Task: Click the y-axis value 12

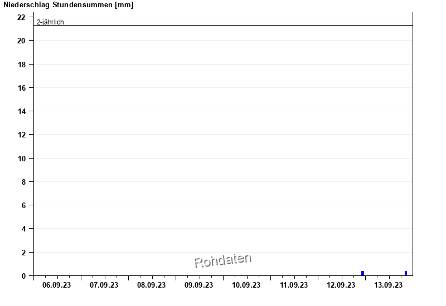Action: [x=22, y=135]
